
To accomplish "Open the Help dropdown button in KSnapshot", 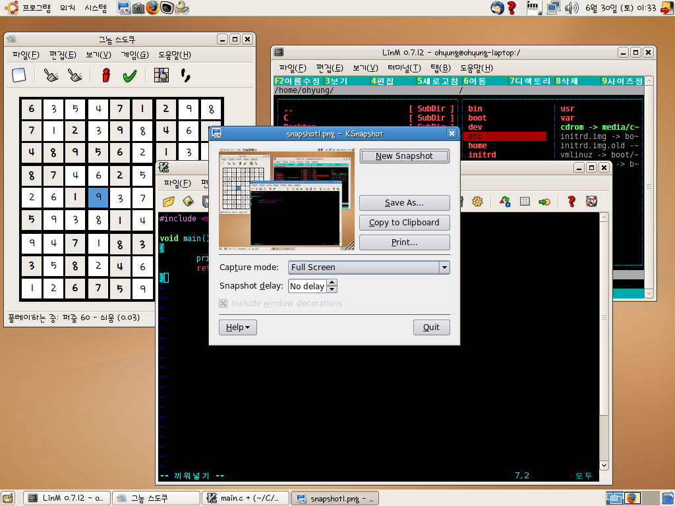I will [237, 327].
